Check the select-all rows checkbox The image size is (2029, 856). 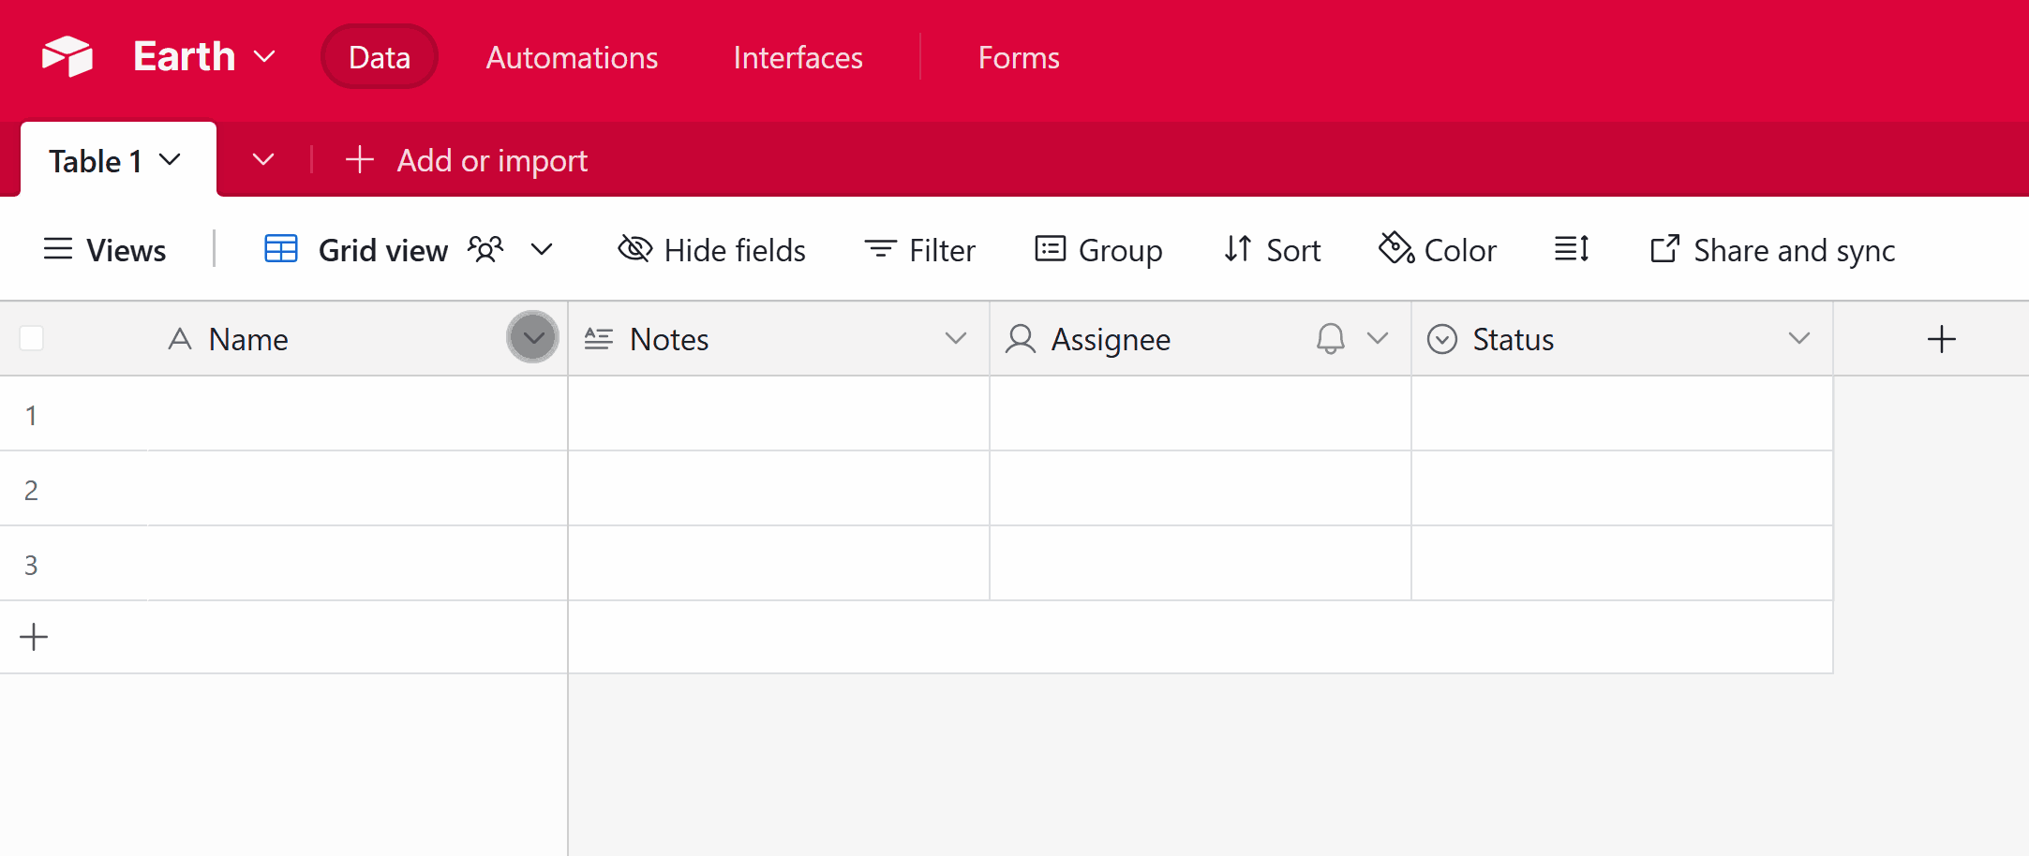click(32, 338)
